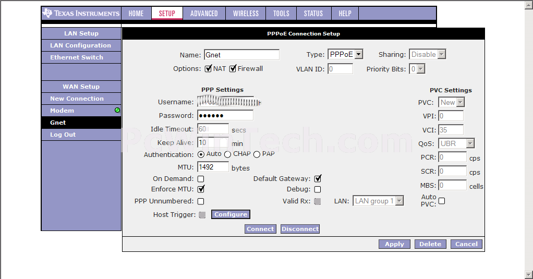Click the PCR input field
Screen dimensions: 533x279
pos(452,157)
